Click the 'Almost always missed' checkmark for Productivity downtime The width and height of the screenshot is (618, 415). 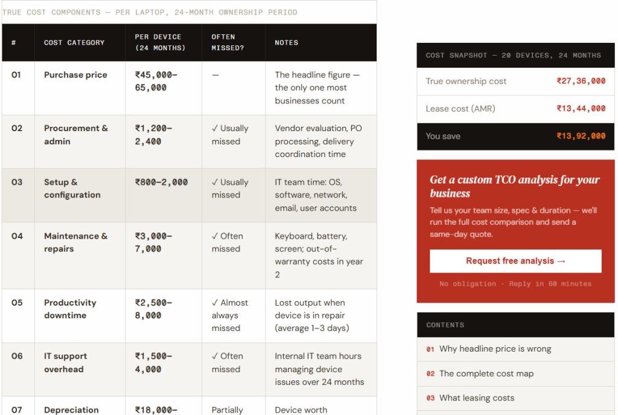pyautogui.click(x=215, y=303)
